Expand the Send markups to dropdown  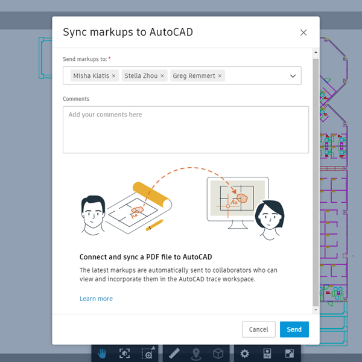[293, 76]
